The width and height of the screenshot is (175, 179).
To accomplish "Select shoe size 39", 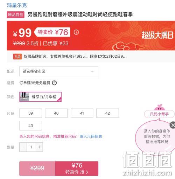I will [x=30, y=113].
